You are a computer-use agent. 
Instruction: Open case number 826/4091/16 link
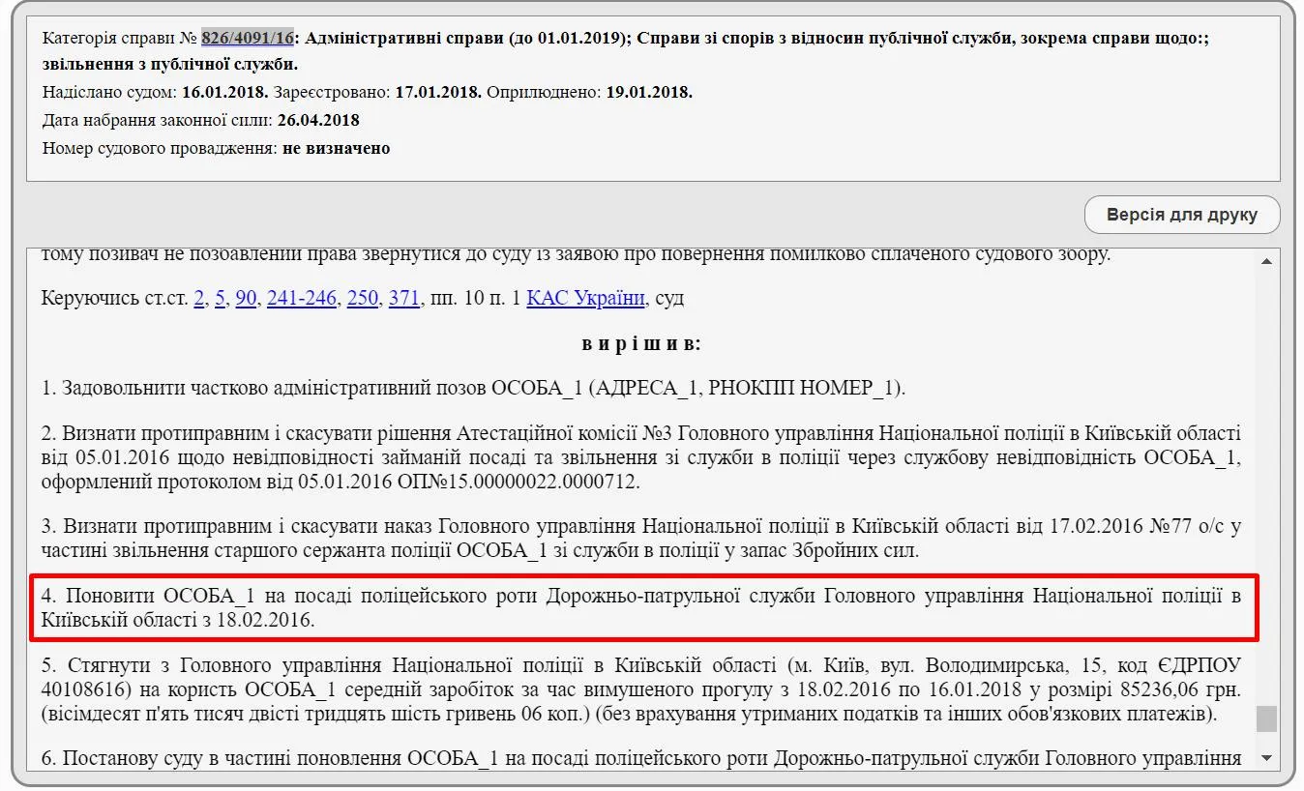pos(247,38)
